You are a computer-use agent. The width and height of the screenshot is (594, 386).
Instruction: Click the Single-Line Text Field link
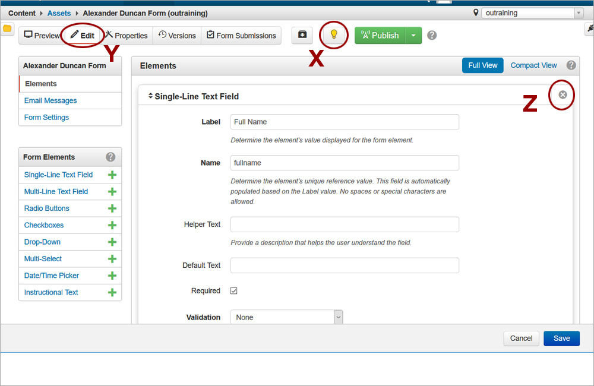coord(58,175)
